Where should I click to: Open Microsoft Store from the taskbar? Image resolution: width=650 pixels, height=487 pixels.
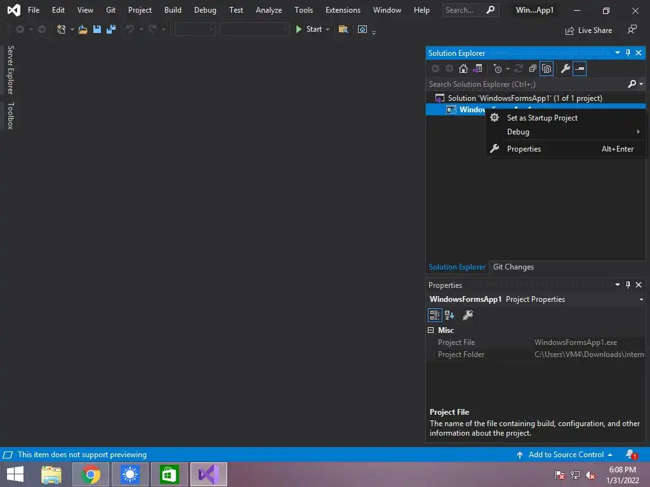tap(169, 474)
